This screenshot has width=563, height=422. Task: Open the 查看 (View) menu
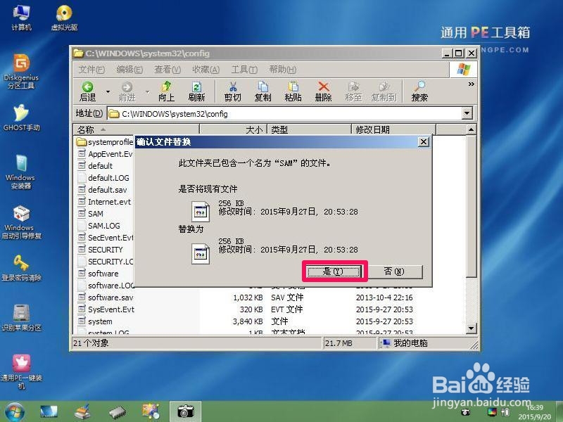click(167, 70)
